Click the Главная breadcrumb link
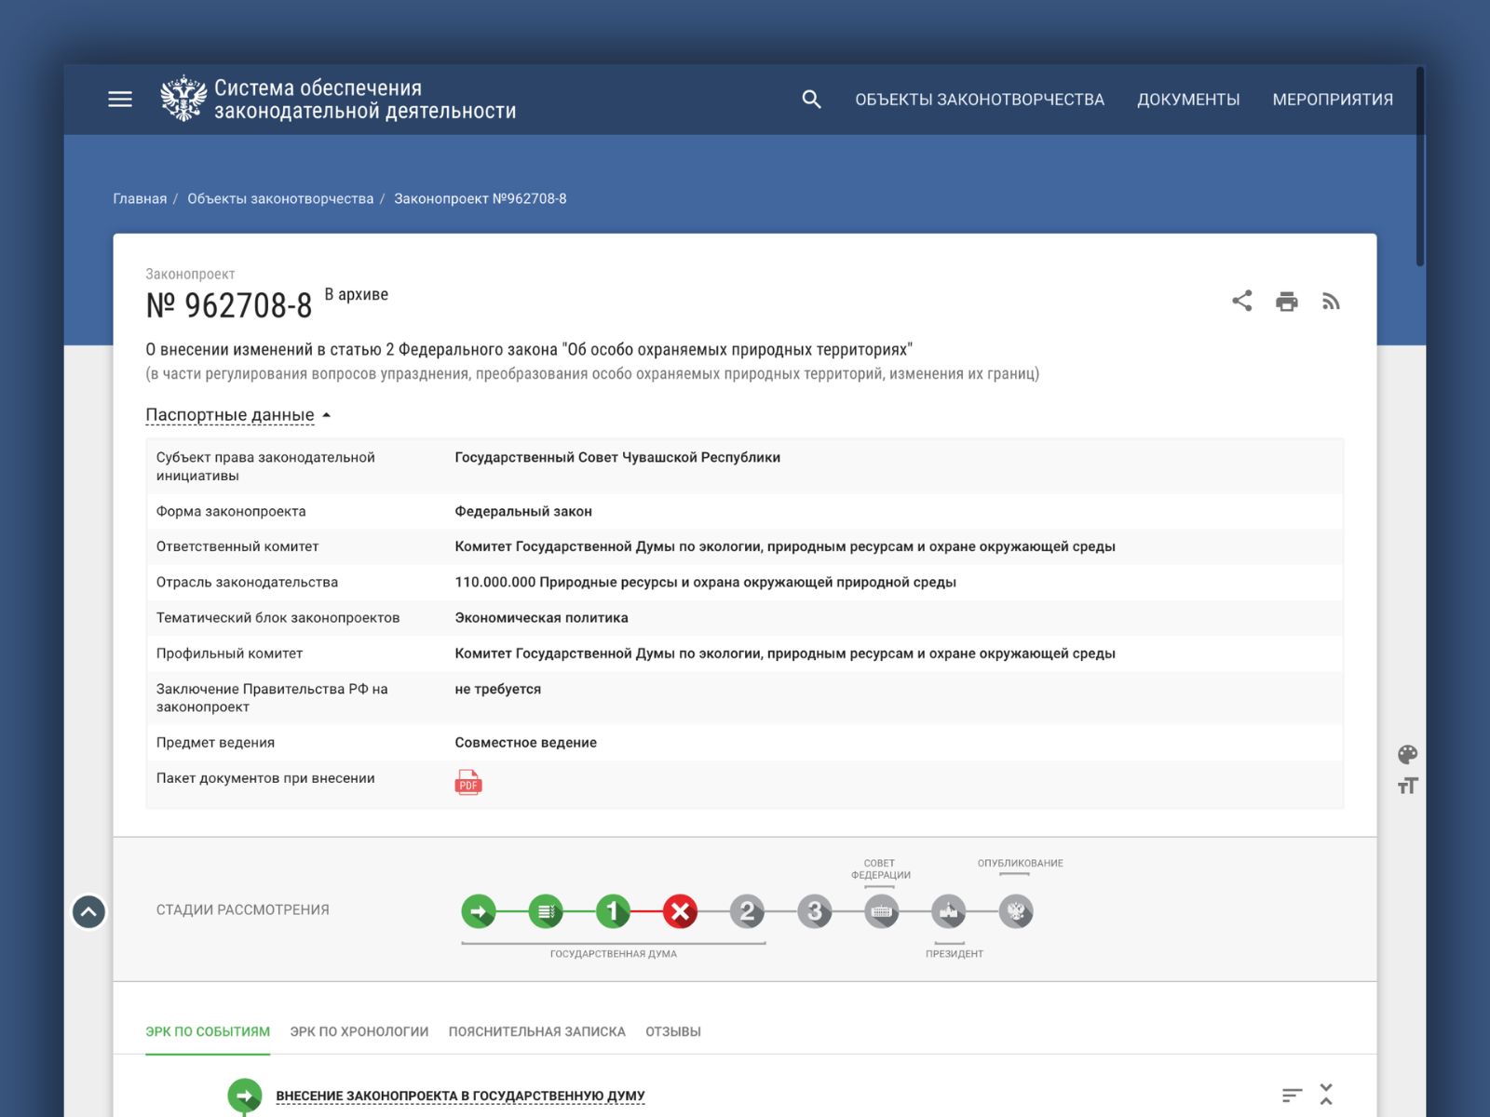The width and height of the screenshot is (1490, 1117). [140, 198]
